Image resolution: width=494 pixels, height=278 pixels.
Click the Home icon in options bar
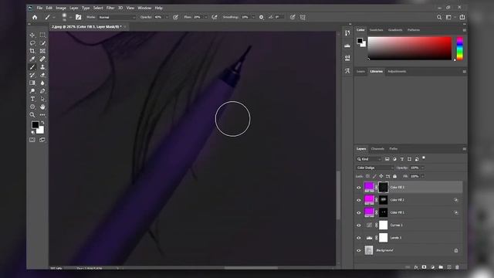[35, 17]
